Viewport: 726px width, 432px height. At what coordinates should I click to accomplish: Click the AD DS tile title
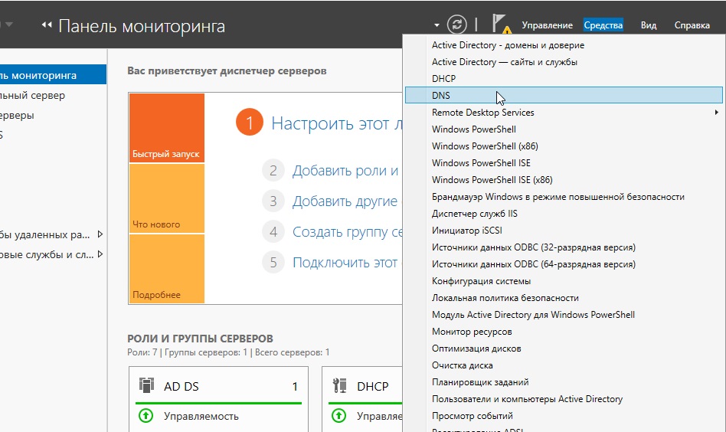point(181,386)
